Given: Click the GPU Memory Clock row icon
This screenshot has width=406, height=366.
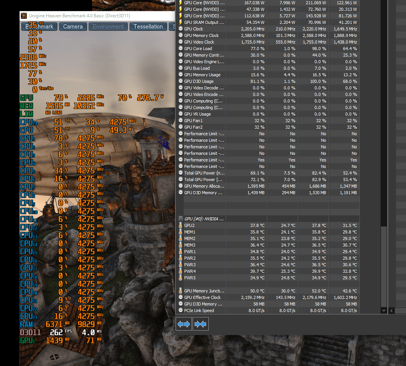Looking at the screenshot, I should coord(181,35).
